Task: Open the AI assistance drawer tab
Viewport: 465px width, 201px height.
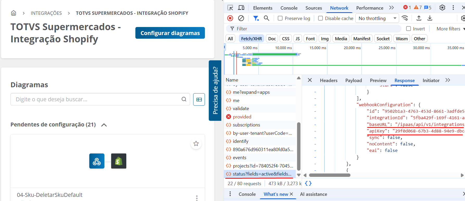Action: click(313, 194)
